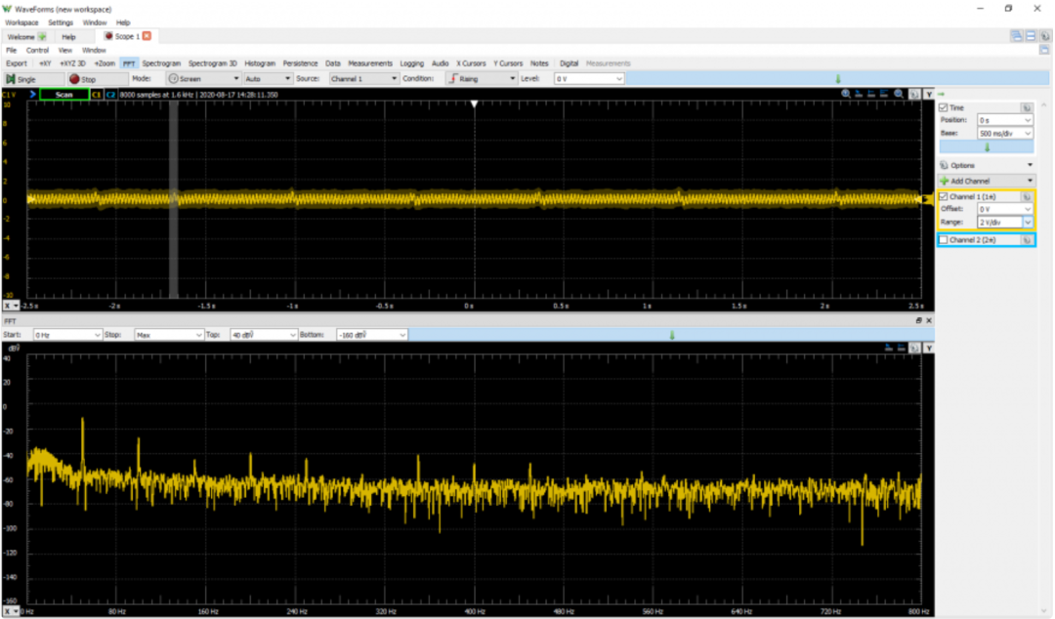Click the Export button
1055x619 pixels.
[17, 63]
